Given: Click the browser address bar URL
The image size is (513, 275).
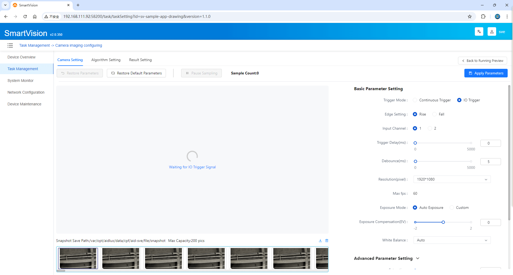Looking at the screenshot, I should coord(137,17).
